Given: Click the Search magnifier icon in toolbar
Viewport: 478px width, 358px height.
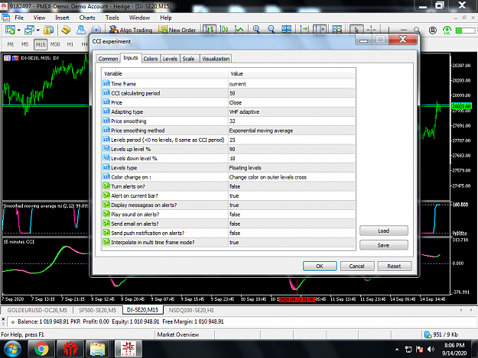Looking at the screenshot, I should (x=417, y=30).
